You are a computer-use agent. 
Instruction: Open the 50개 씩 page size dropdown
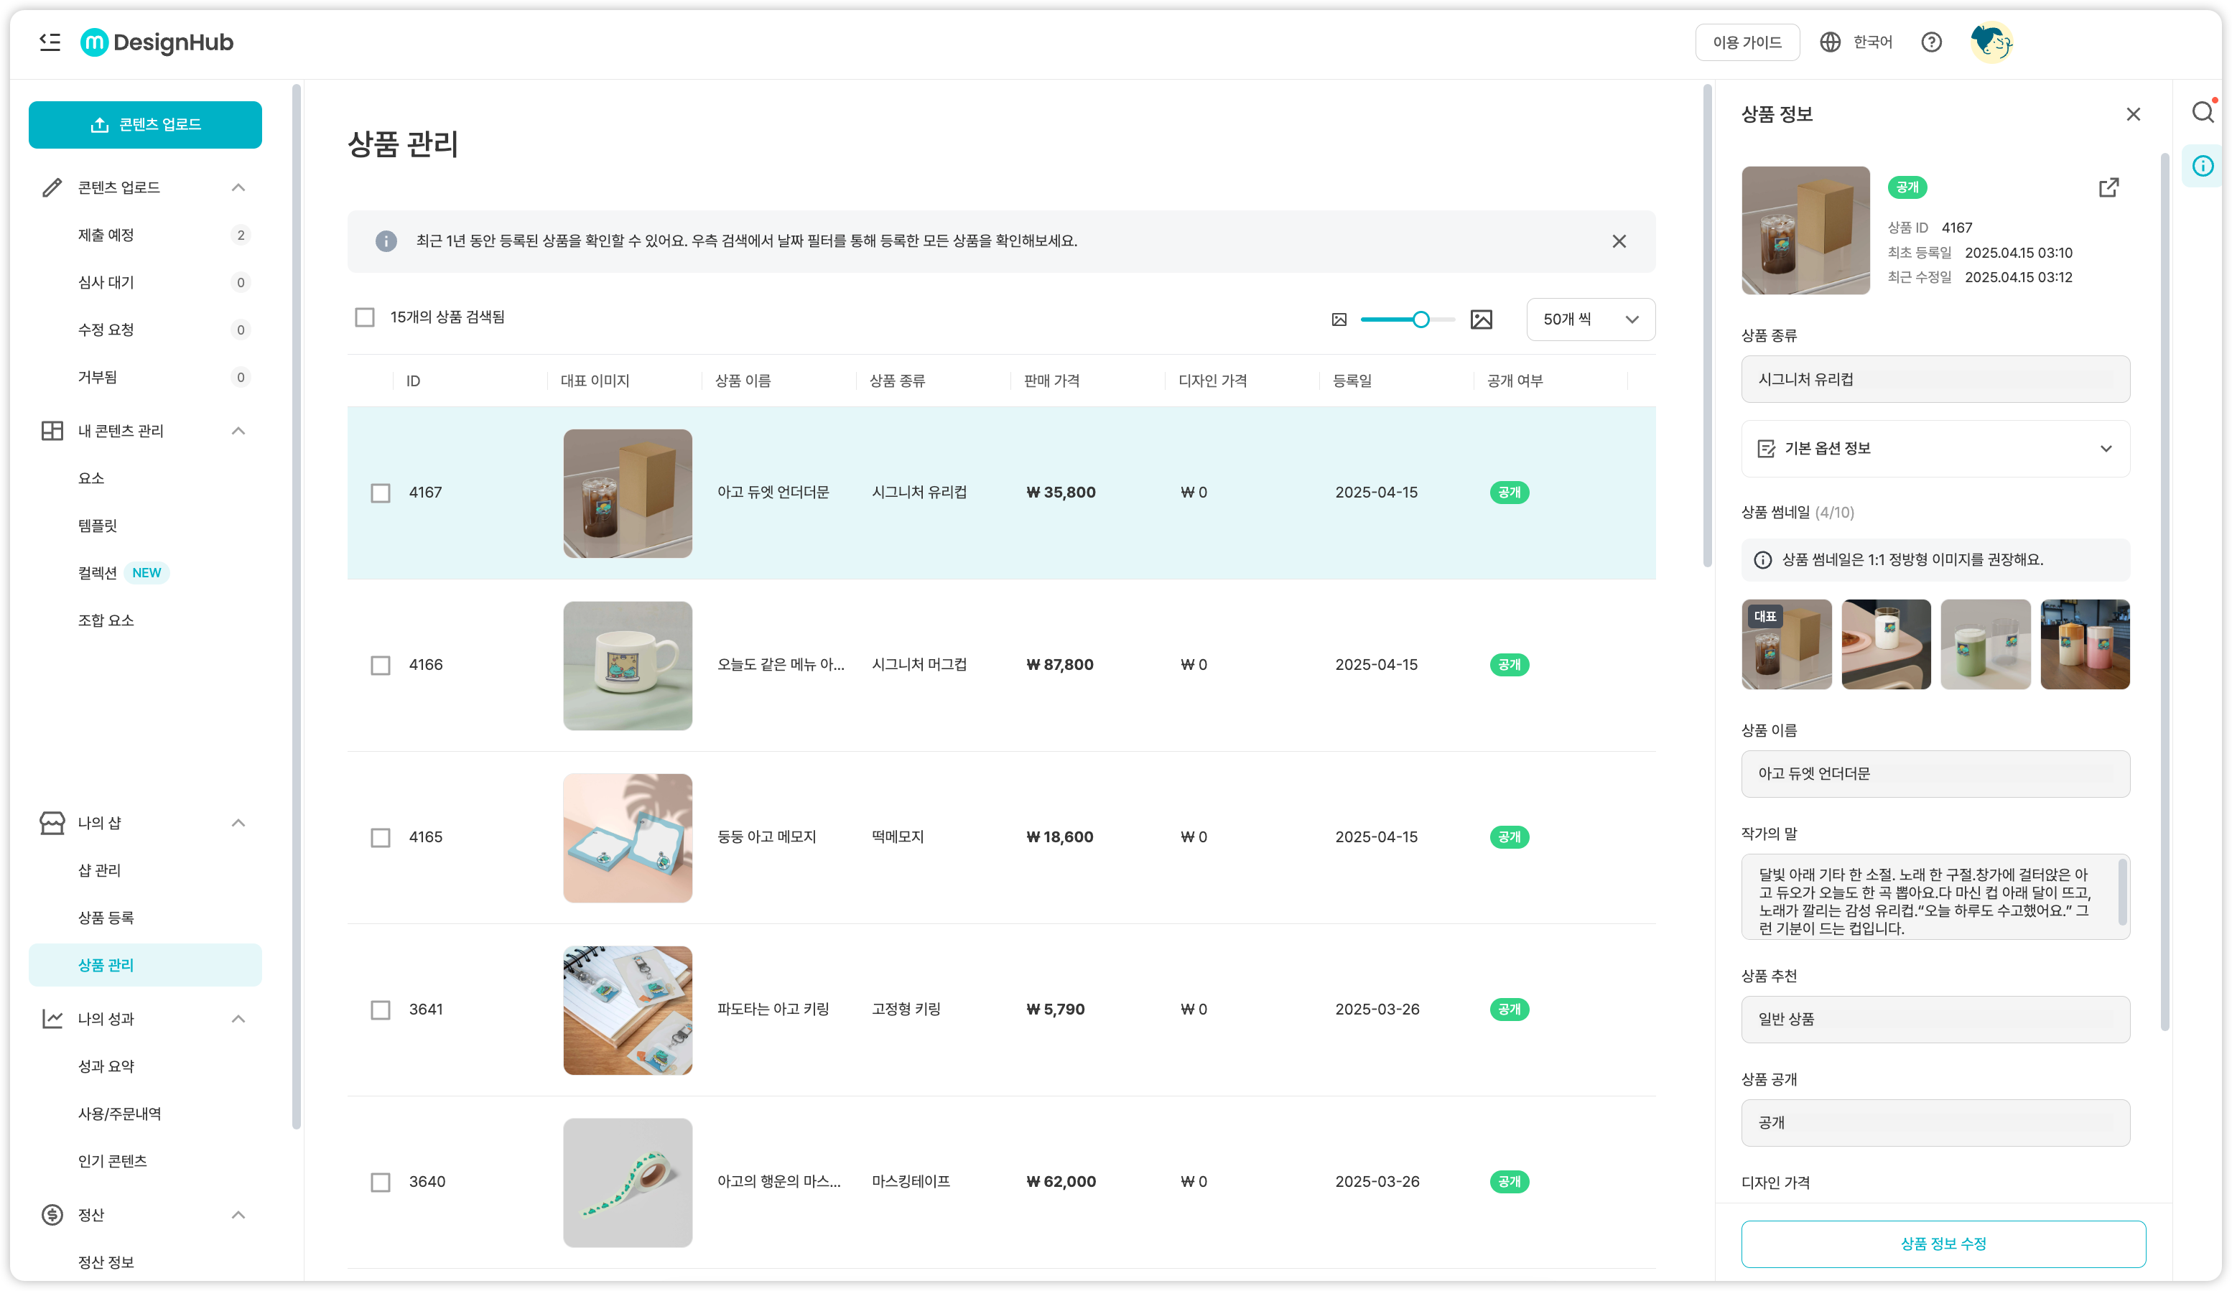(1590, 320)
